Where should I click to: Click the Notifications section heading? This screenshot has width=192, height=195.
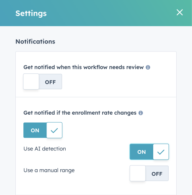35,42
